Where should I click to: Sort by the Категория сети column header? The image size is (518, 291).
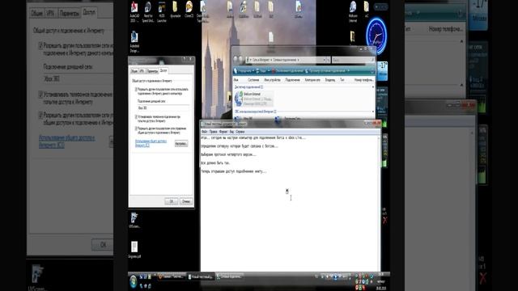[x=312, y=80]
